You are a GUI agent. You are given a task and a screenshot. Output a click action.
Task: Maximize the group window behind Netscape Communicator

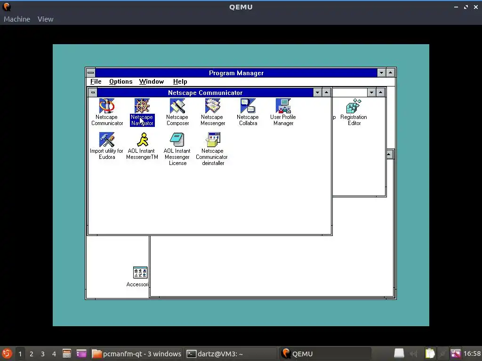(x=380, y=93)
